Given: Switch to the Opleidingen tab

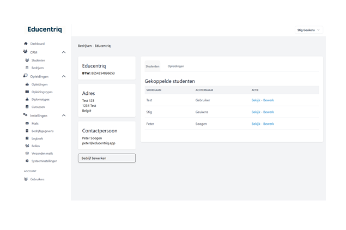Looking at the screenshot, I should [x=175, y=66].
